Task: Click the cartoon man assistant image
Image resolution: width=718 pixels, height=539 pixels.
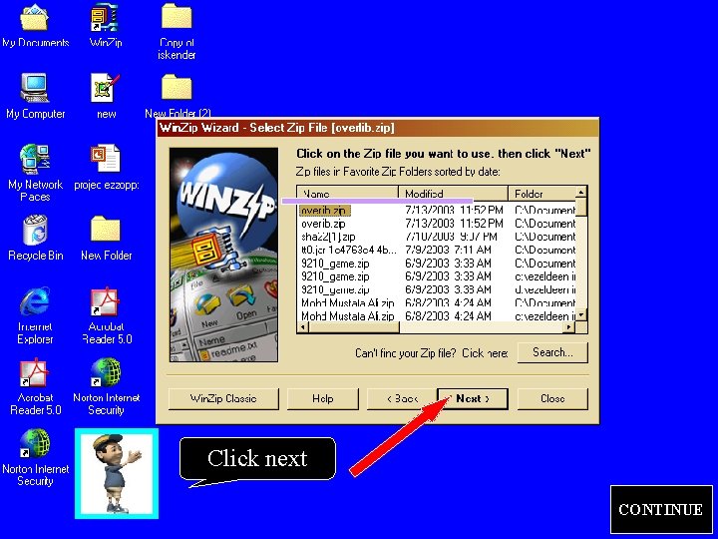Action: tap(117, 473)
